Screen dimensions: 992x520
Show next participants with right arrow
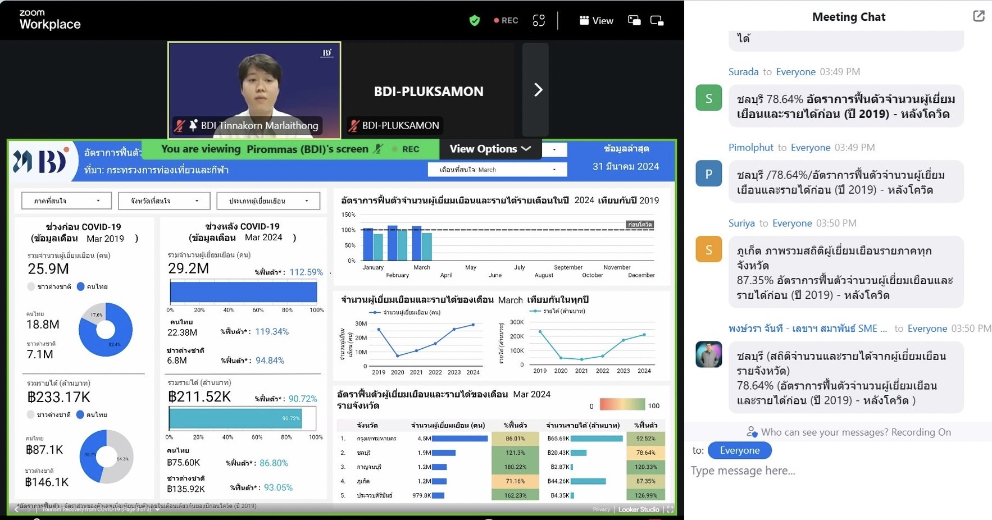tap(538, 90)
